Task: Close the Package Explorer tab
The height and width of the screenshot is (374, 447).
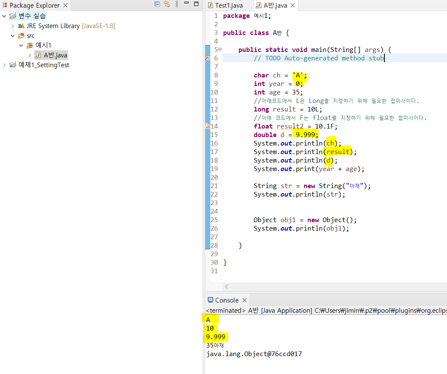Action: point(65,6)
